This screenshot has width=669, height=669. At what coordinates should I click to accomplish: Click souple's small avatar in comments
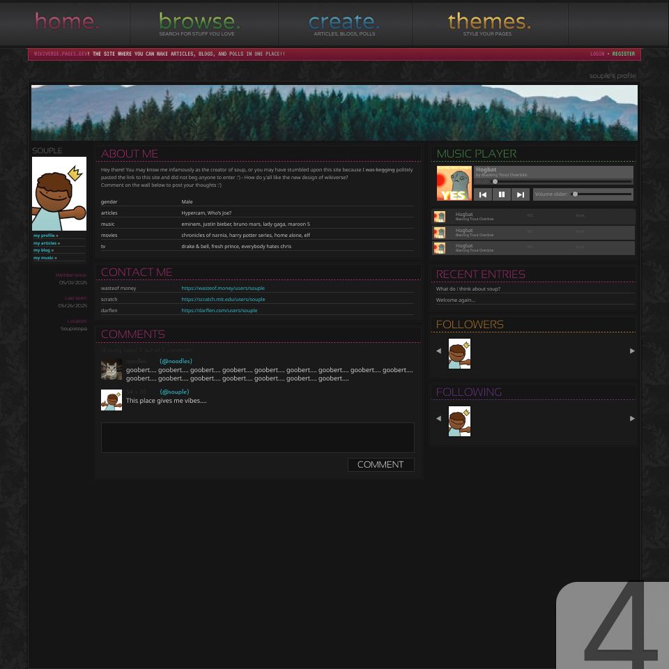(x=111, y=400)
